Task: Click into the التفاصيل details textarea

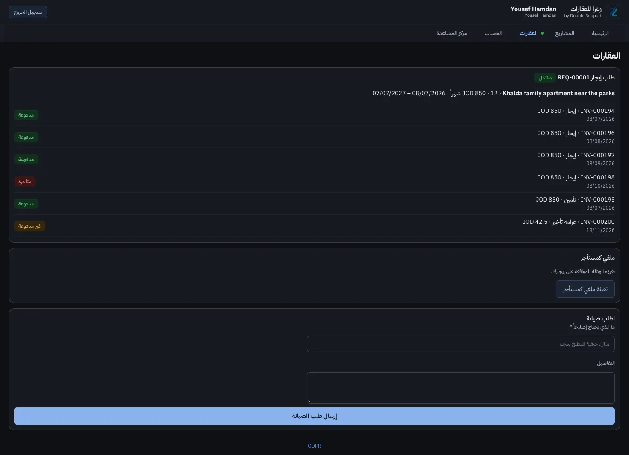Action: pyautogui.click(x=461, y=388)
